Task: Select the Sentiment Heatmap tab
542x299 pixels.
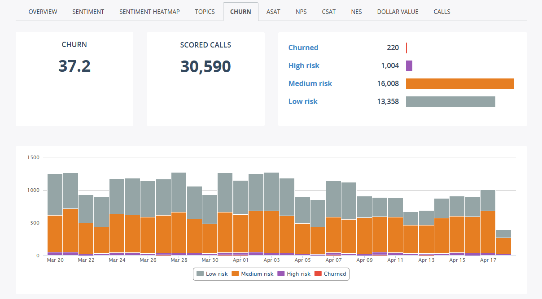Action: (x=149, y=12)
